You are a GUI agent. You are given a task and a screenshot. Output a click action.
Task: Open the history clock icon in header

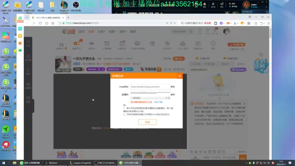[x=200, y=31]
